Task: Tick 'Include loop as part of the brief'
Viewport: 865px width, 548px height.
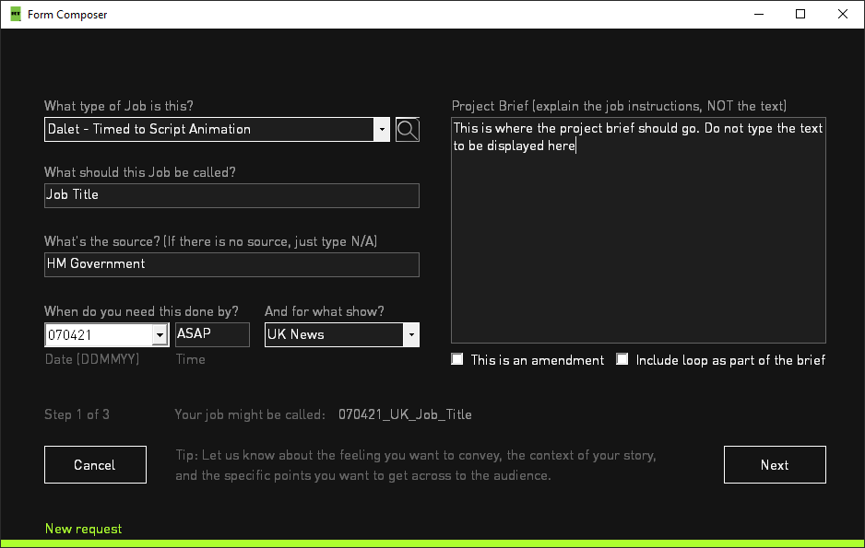Action: (622, 359)
